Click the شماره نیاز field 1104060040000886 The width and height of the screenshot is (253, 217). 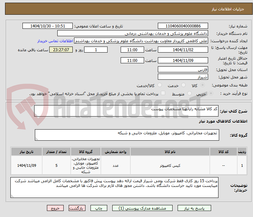[183, 26]
